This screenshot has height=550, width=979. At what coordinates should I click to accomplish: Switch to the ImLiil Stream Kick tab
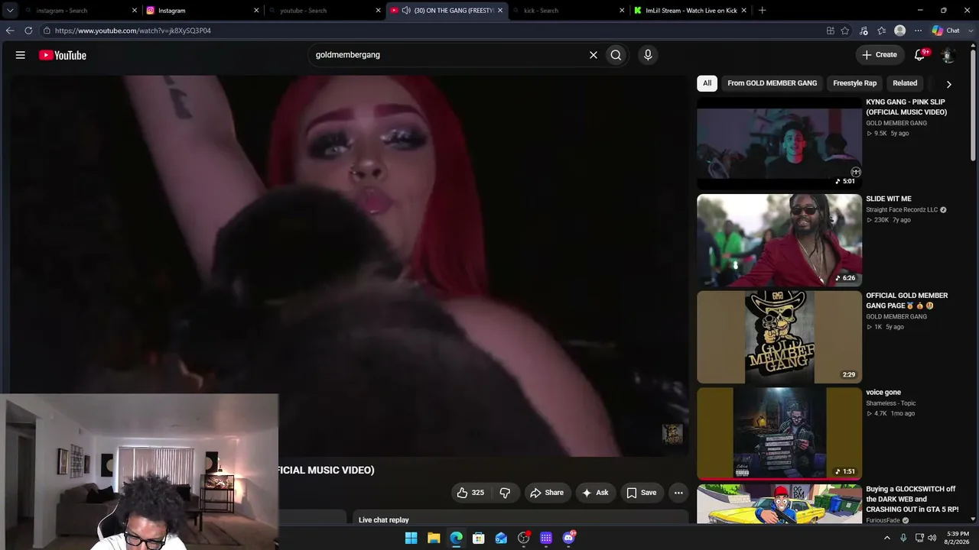[x=690, y=11]
